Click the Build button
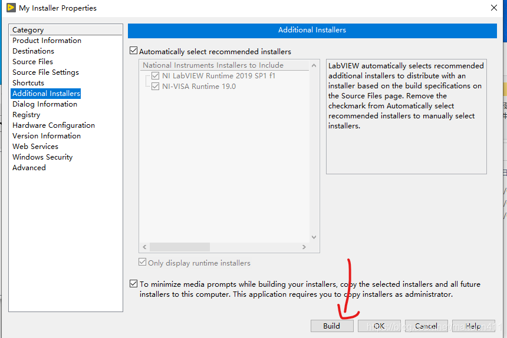 [x=332, y=326]
